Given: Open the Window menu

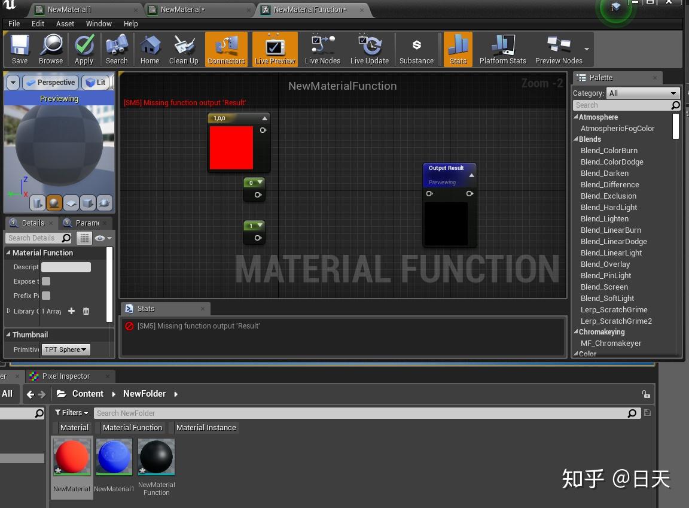Looking at the screenshot, I should click(98, 24).
